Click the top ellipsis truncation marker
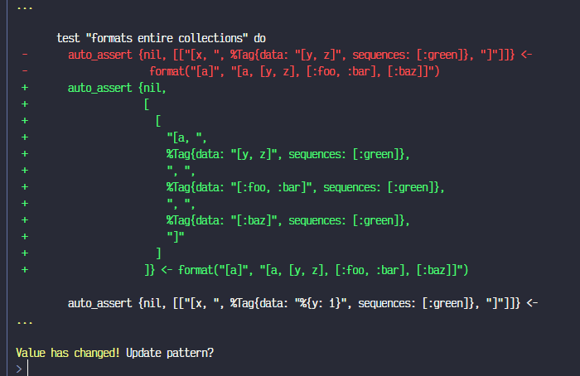 click(25, 8)
